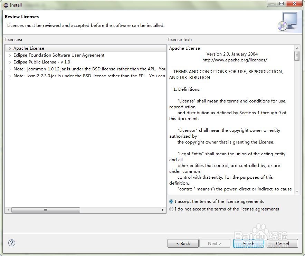Maximize the Install window
Screen dimensions: 305x256
(x=282, y=3)
